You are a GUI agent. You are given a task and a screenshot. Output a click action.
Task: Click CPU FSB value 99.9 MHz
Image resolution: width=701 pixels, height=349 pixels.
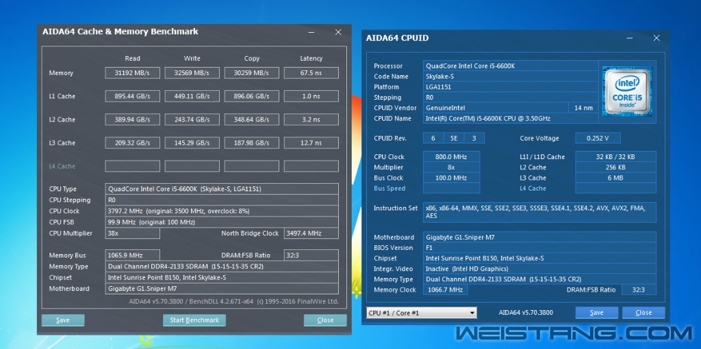222,222
